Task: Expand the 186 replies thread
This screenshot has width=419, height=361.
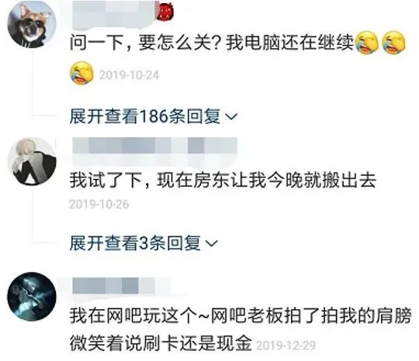Action: coord(154,116)
